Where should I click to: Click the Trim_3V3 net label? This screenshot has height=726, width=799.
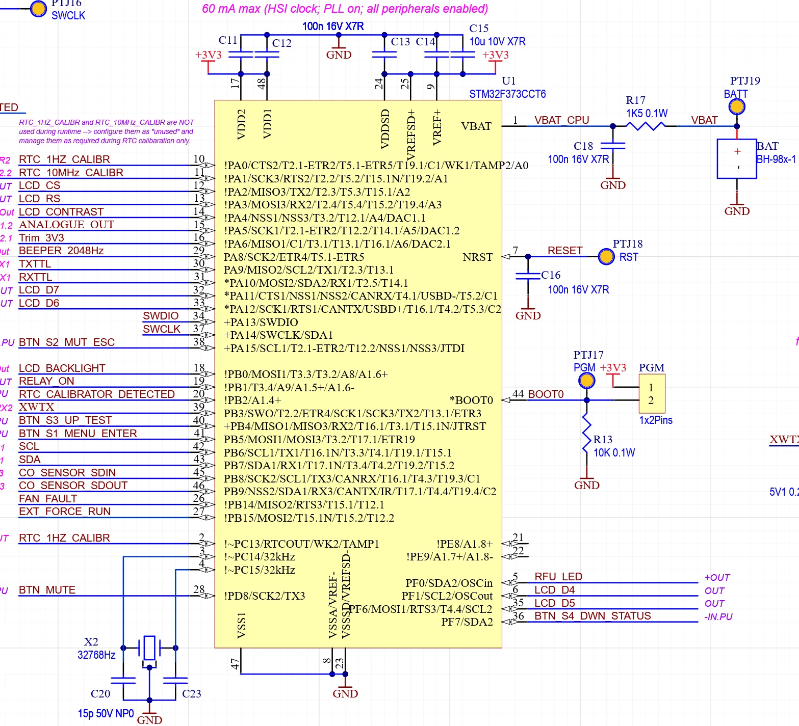pos(41,237)
